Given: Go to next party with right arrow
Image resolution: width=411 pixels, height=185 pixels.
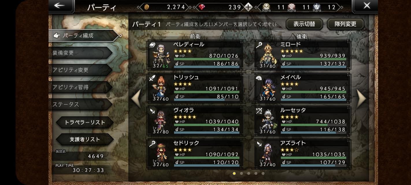Looking at the screenshot, I should [x=361, y=99].
